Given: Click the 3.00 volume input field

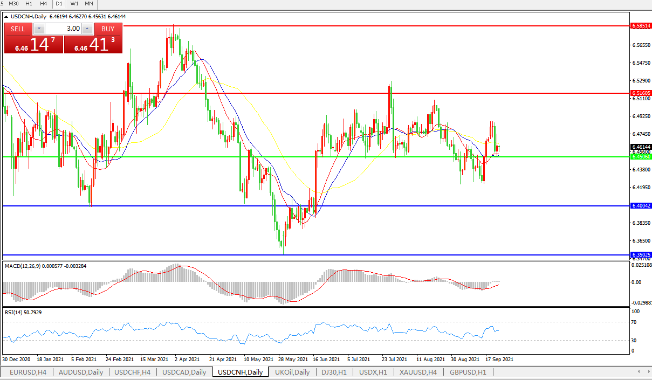Looking at the screenshot, I should click(x=63, y=29).
